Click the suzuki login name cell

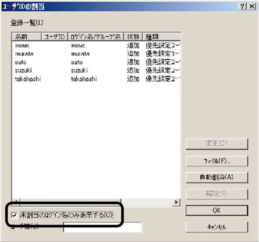[80, 70]
